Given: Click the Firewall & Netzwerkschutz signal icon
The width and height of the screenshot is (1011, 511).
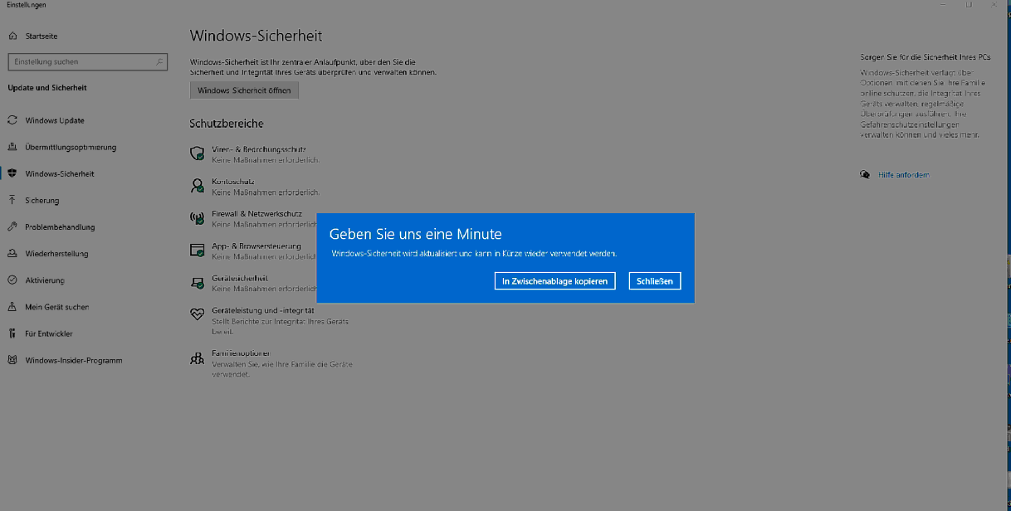Looking at the screenshot, I should tap(198, 218).
